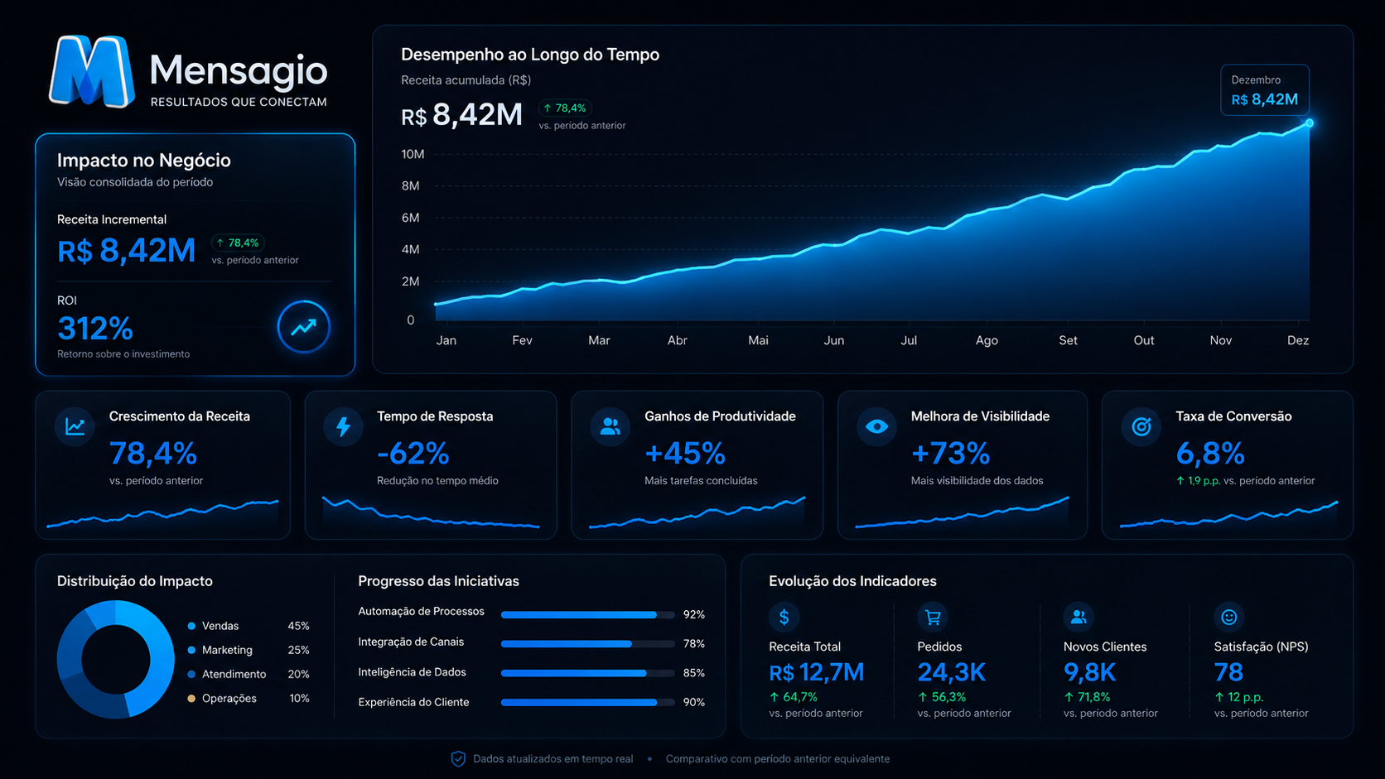Click the '+45%' productivity value

point(685,454)
